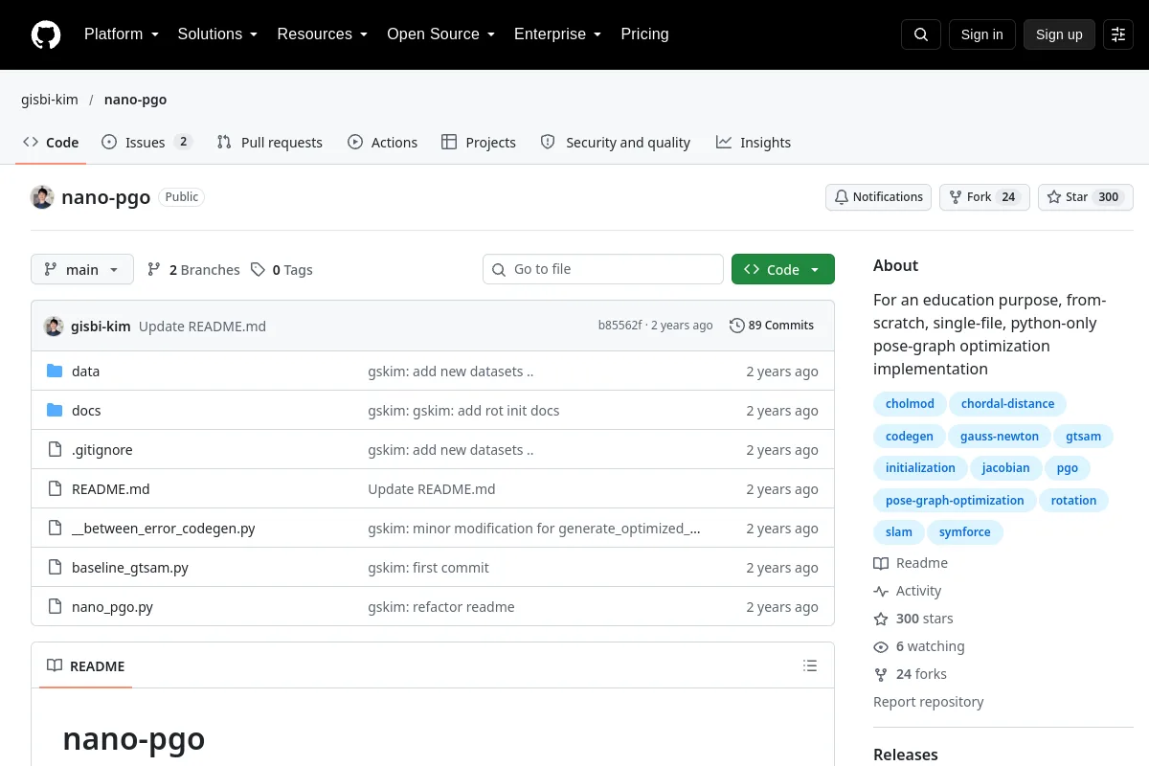Click the jacobian topic tag

(x=1005, y=468)
